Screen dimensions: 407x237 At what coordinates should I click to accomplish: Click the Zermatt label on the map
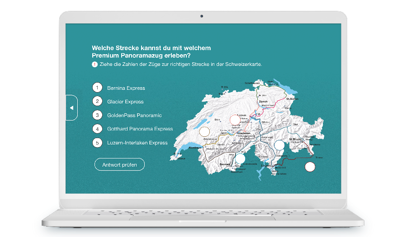pos(224,164)
